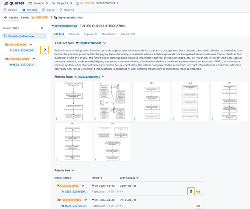Click the quartet logo icon
The width and height of the screenshot is (250, 209).
pos(6,3)
